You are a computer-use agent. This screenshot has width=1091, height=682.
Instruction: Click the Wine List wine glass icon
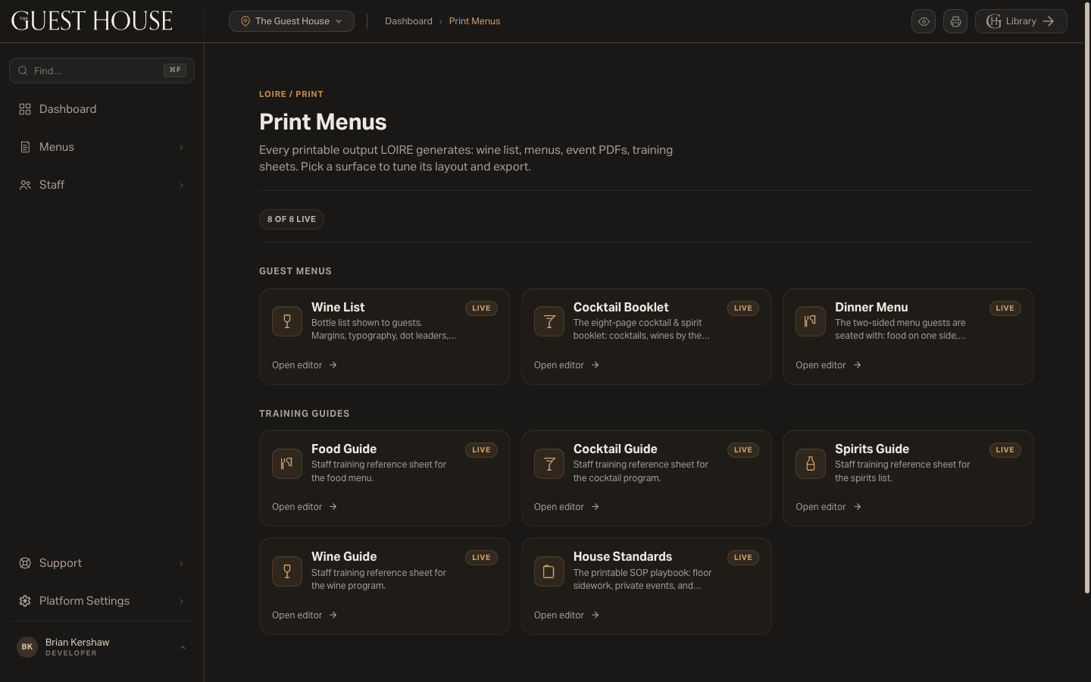[x=287, y=321]
